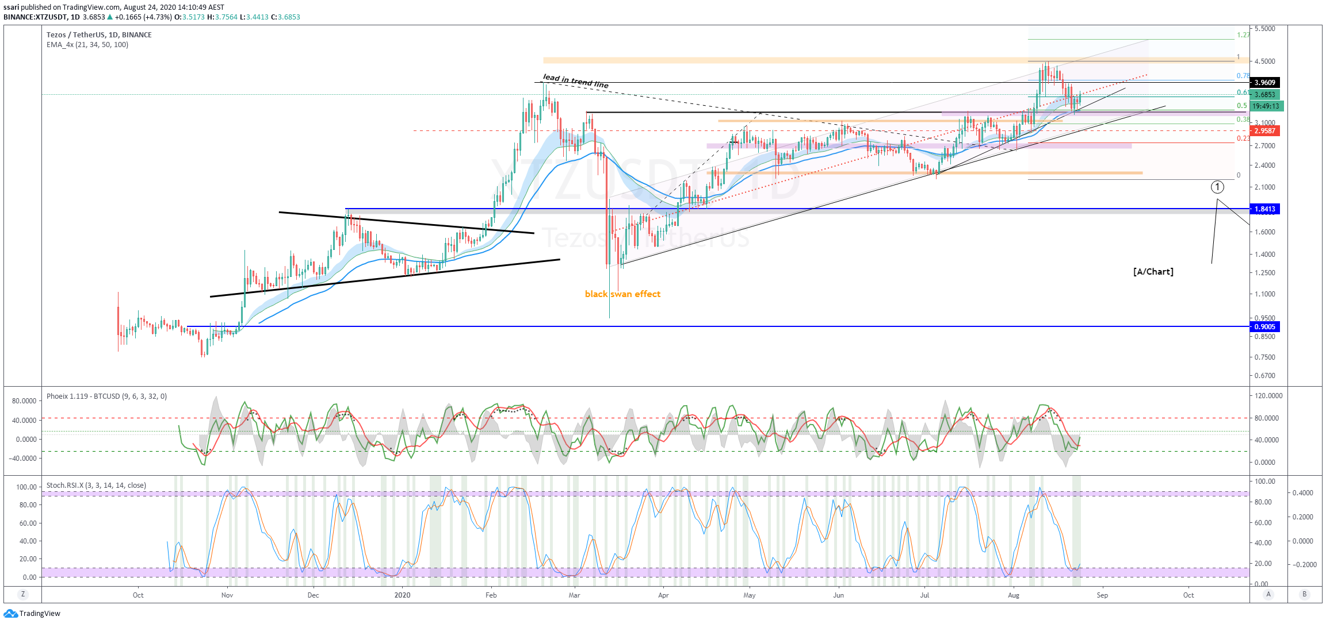
Task: Open the Phoeix 1.119 - BTCUSD indicator legend
Action: 106,396
